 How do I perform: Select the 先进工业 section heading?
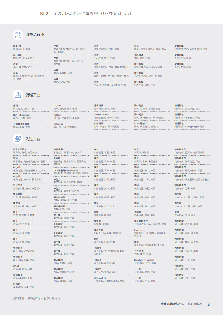tap(33, 139)
